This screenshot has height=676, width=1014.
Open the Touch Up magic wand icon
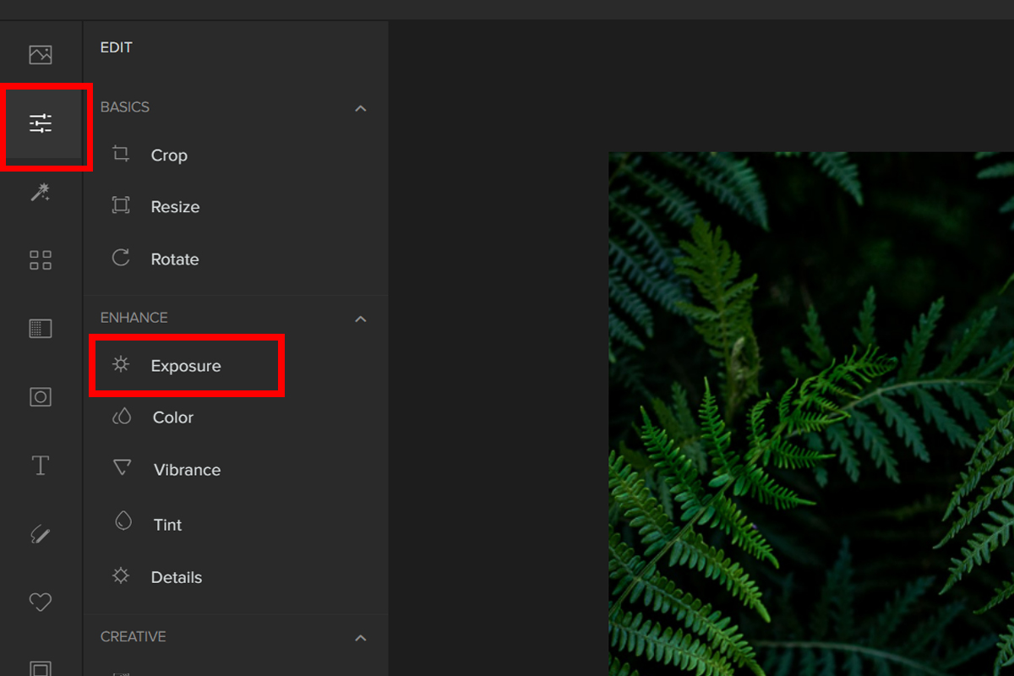41,192
